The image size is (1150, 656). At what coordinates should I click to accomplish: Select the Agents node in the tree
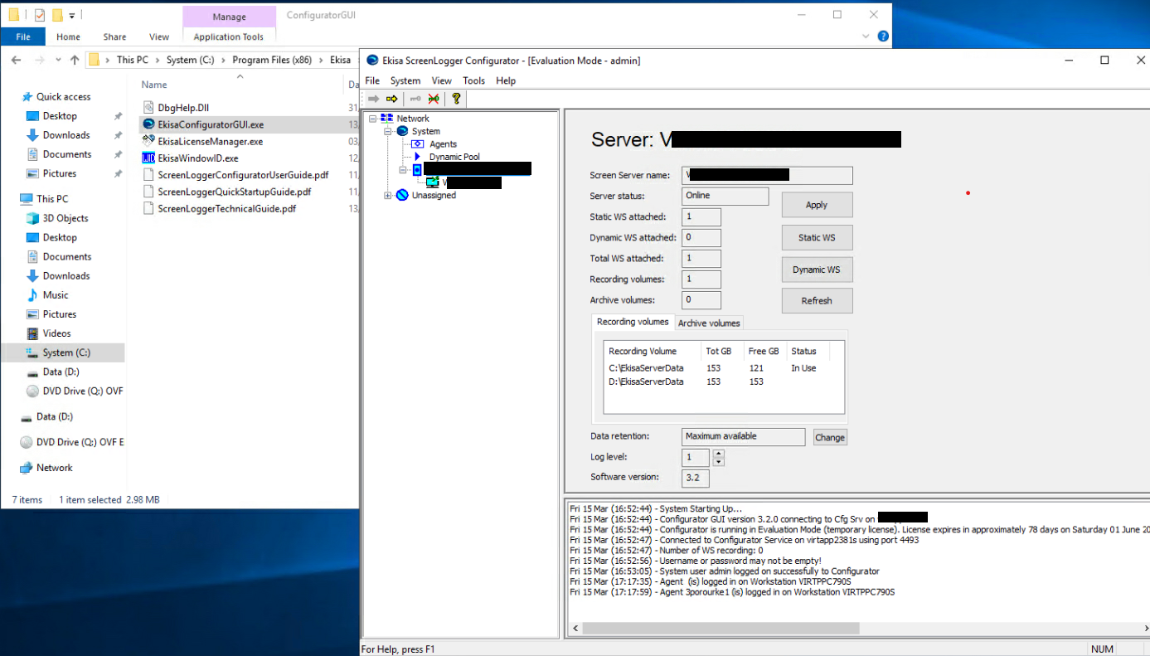[x=443, y=144]
